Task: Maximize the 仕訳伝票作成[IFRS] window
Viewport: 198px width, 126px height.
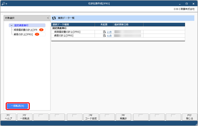Action: [187, 4]
